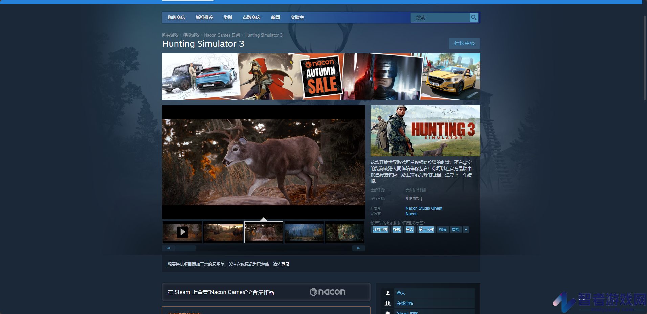The width and height of the screenshot is (647, 314).
Task: Click the 社区中心 button
Action: pyautogui.click(x=464, y=43)
